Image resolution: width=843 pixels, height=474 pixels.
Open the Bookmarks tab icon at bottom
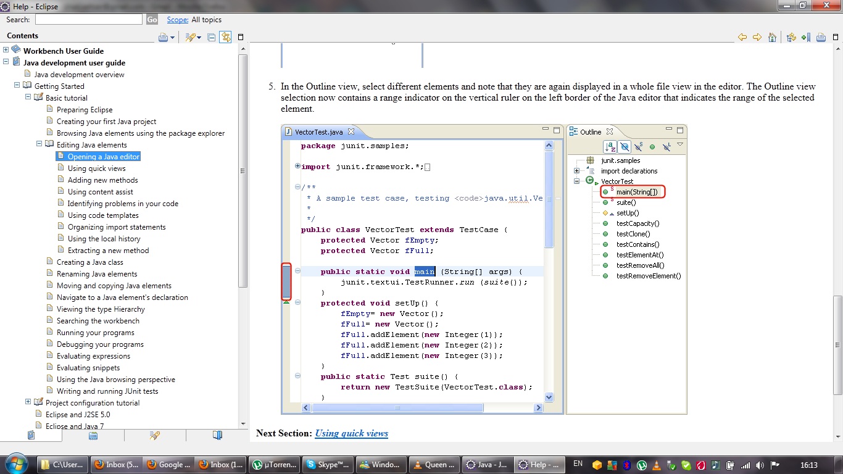click(x=217, y=435)
